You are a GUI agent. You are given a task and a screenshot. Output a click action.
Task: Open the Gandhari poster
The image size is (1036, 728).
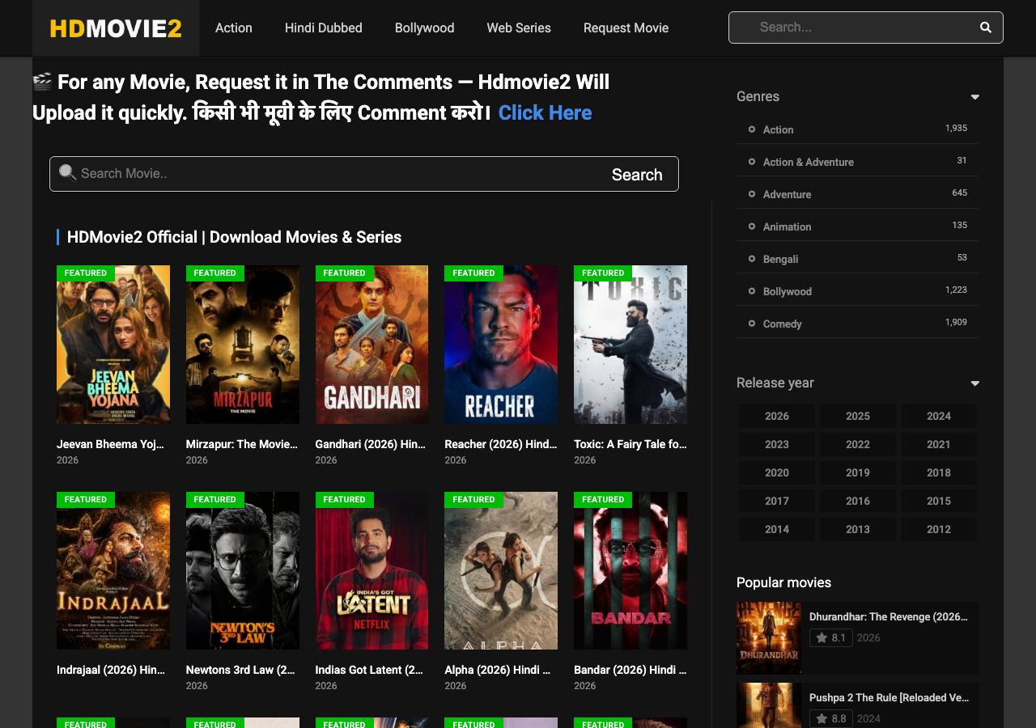click(372, 345)
